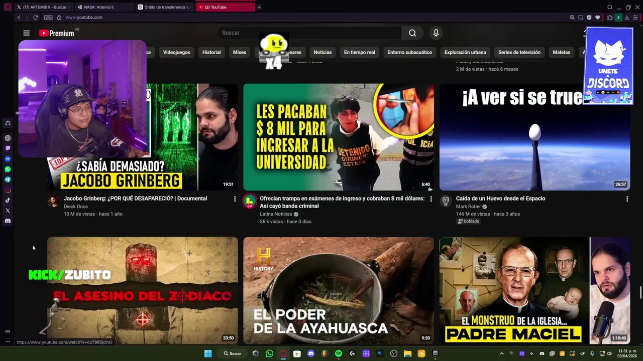
Task: Open Instagram in Opera sidebar
Action: (8, 190)
